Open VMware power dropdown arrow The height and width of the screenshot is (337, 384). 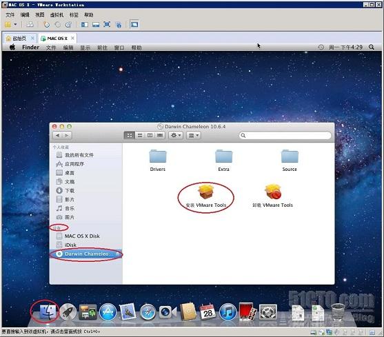click(x=15, y=24)
